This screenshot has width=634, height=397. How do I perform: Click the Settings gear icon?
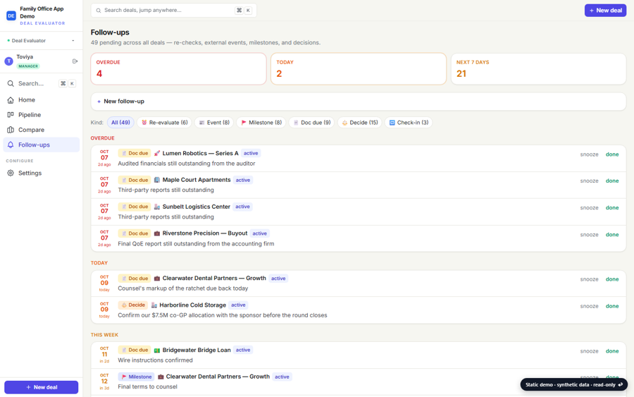coord(11,173)
